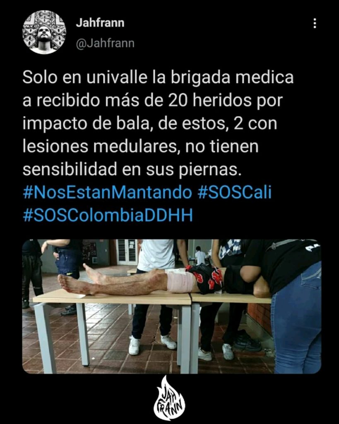The image size is (339, 424).
Task: Click the display name Jahfrann
Action: pos(100,23)
